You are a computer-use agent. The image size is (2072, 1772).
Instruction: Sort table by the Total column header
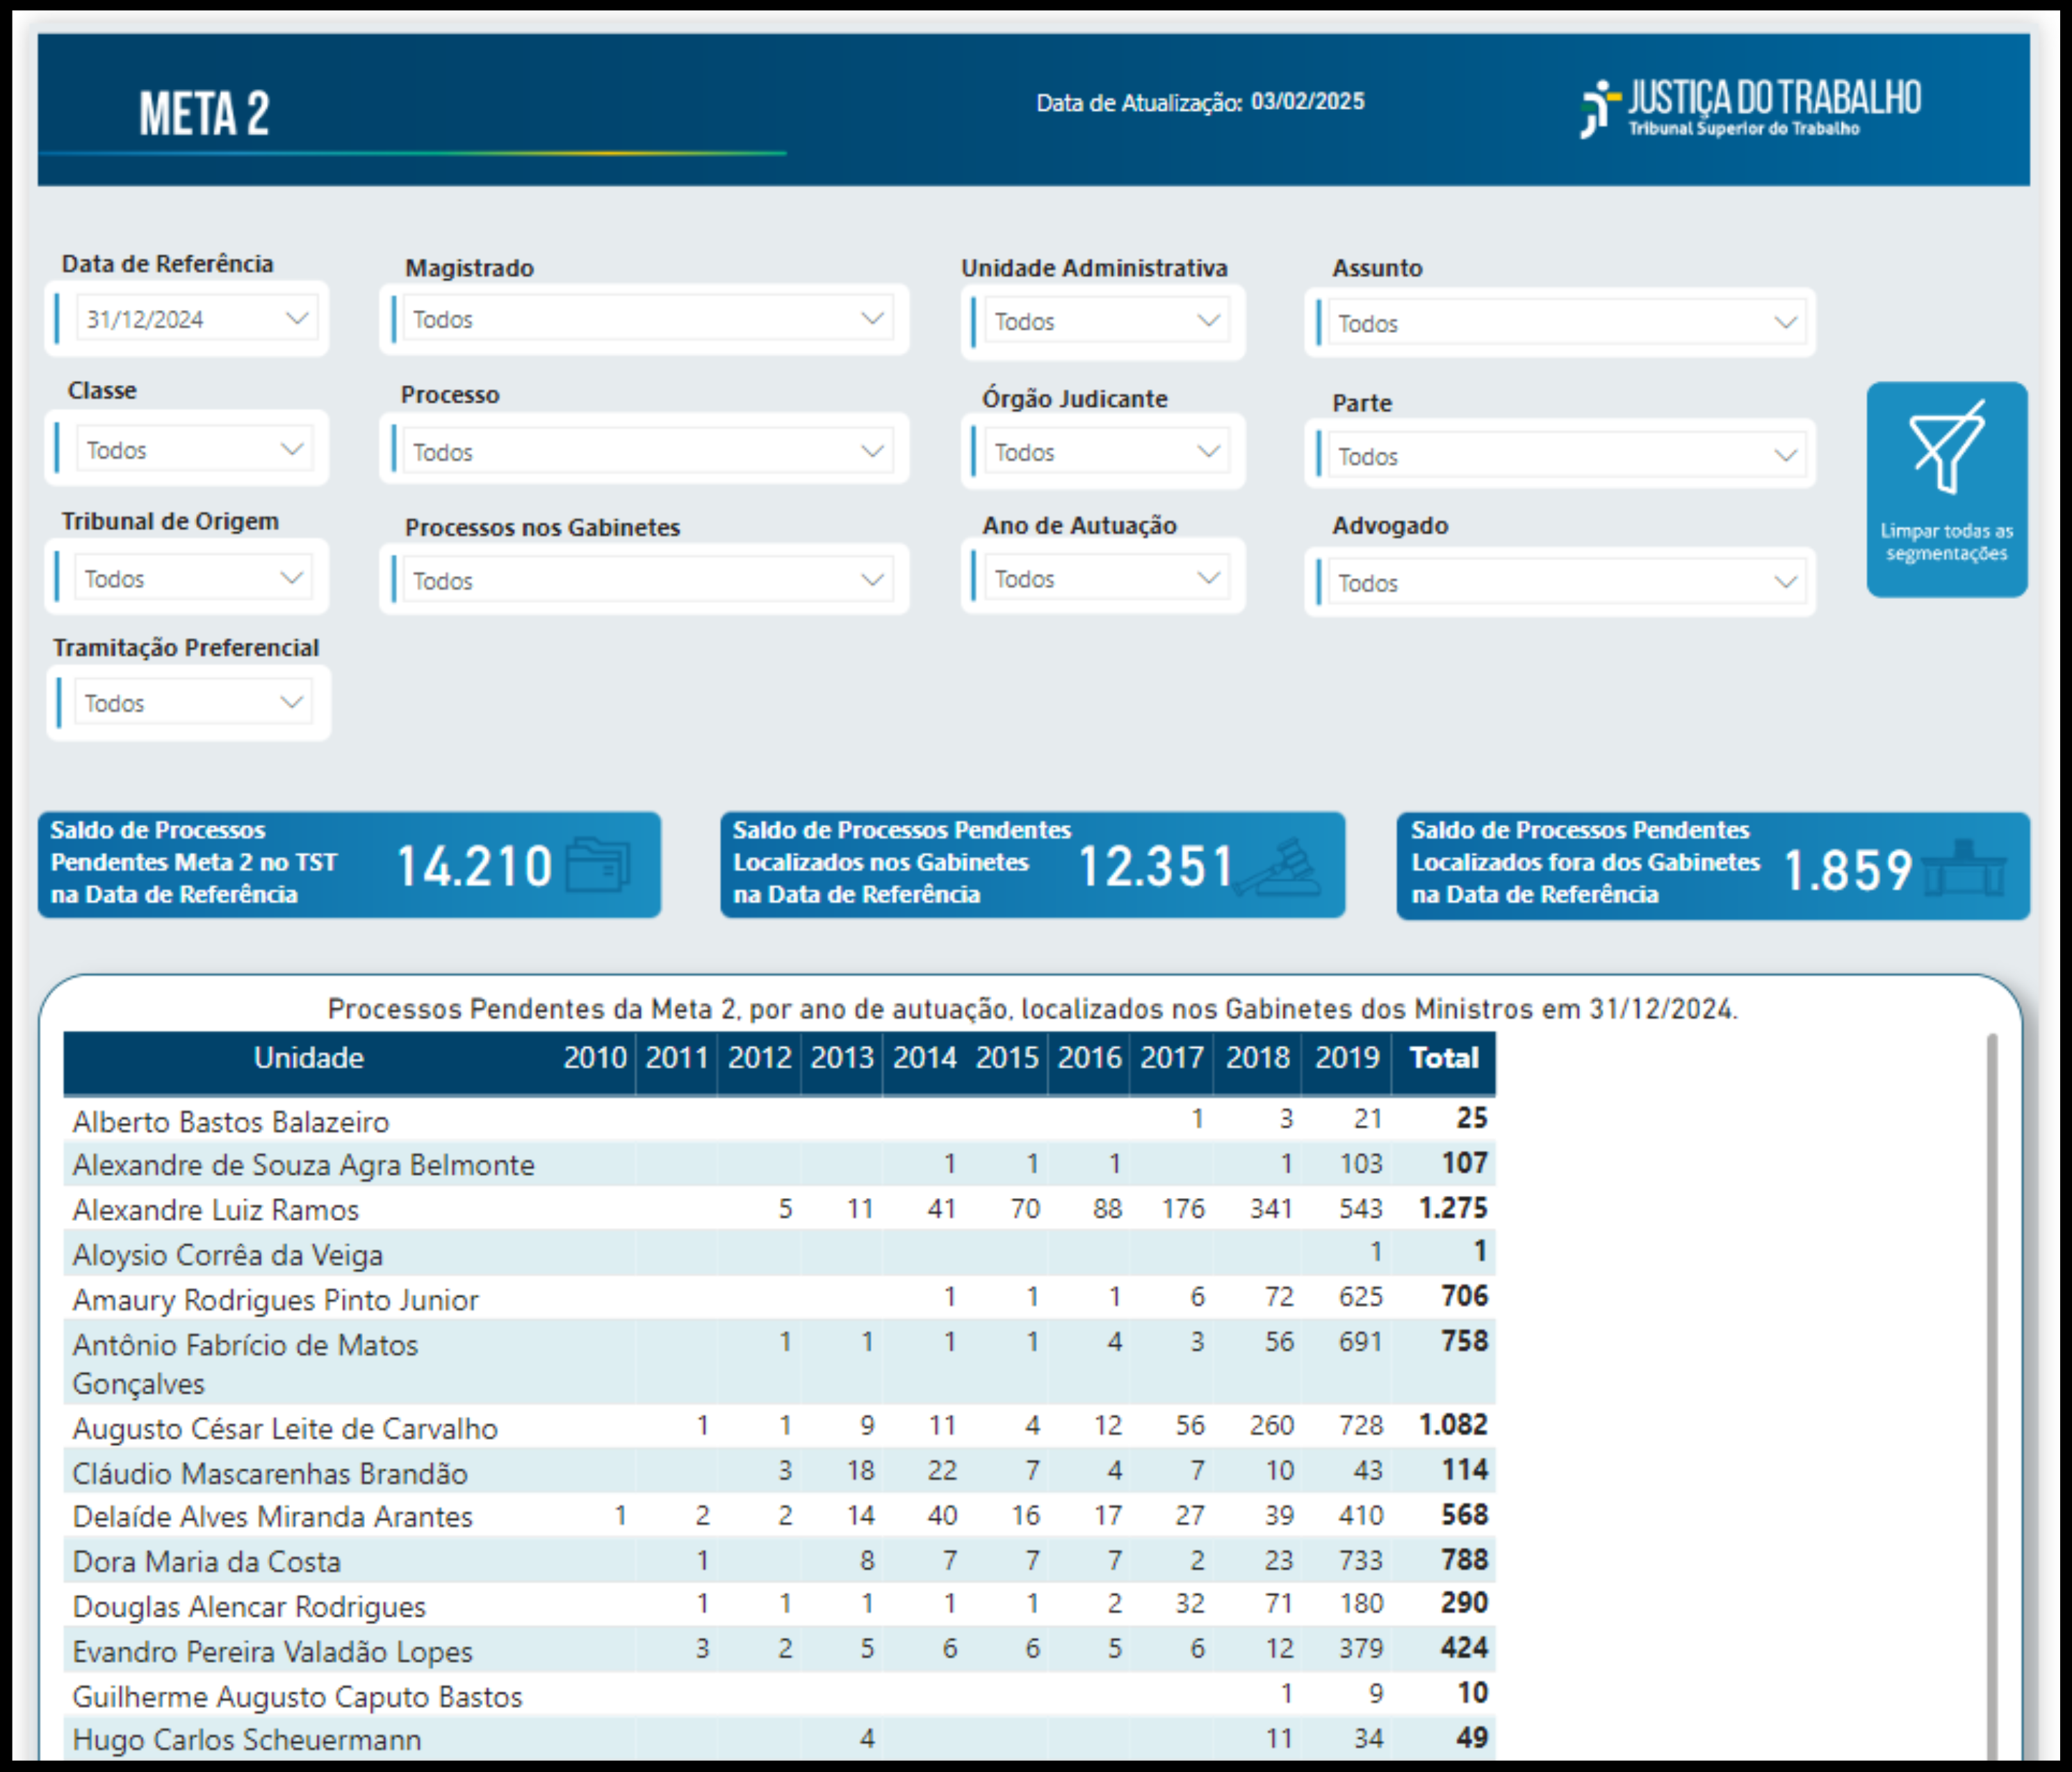point(1444,1058)
